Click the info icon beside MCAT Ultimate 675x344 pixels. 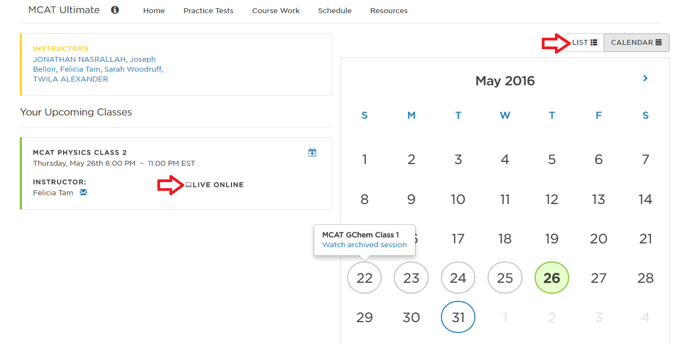115,10
